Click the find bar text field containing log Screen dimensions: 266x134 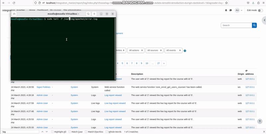point(20,132)
